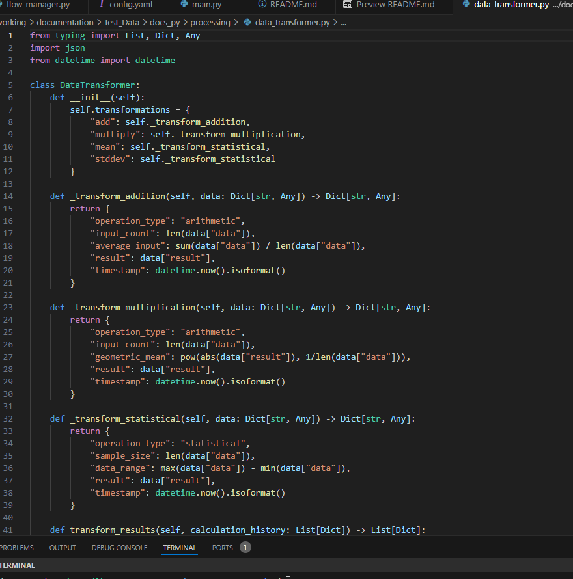Click the "data_range" key
573x579 pixels.
click(x=120, y=468)
